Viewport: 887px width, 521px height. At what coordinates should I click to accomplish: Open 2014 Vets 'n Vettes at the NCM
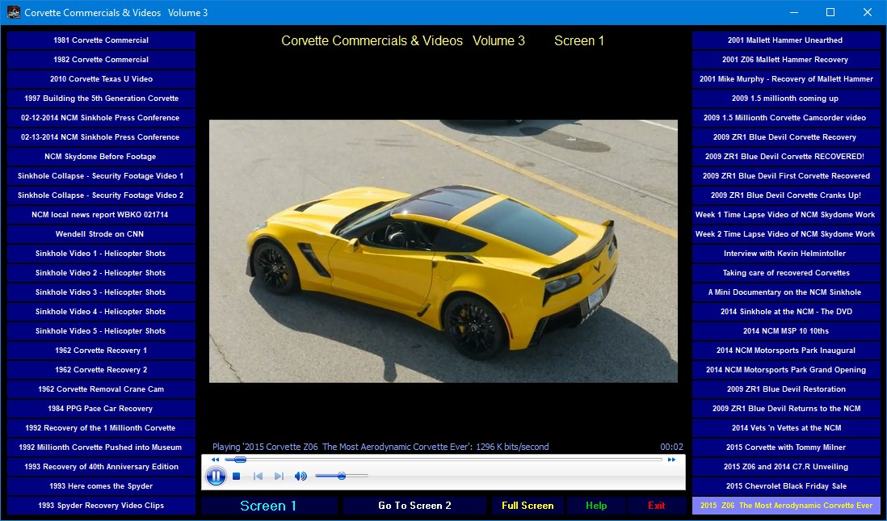click(x=786, y=427)
